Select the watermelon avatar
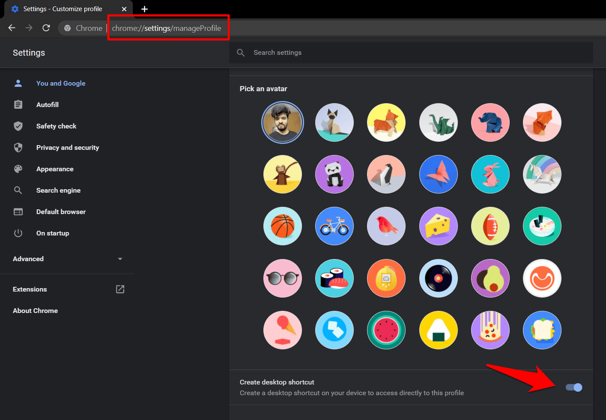The height and width of the screenshot is (420, 606). click(x=386, y=330)
